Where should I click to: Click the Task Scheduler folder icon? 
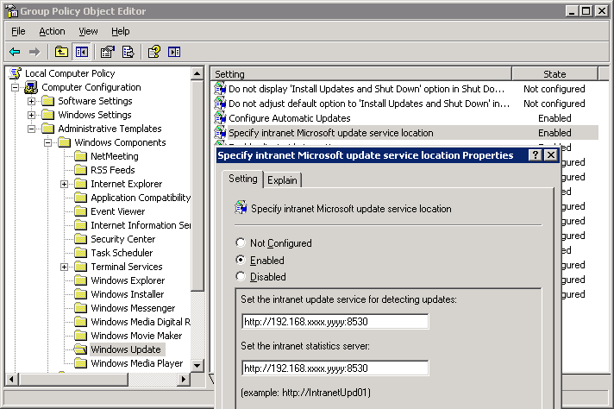[x=81, y=253]
